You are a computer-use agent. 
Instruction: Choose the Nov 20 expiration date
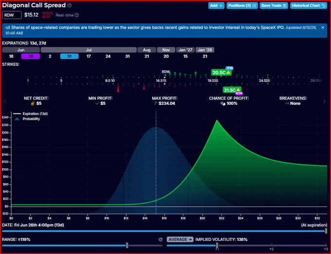(x=166, y=56)
